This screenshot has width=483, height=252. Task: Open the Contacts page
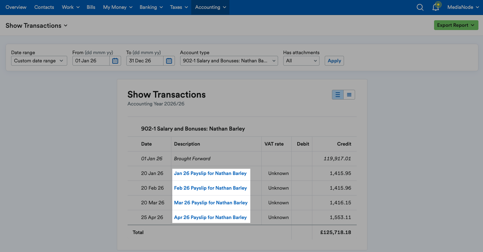pyautogui.click(x=44, y=7)
